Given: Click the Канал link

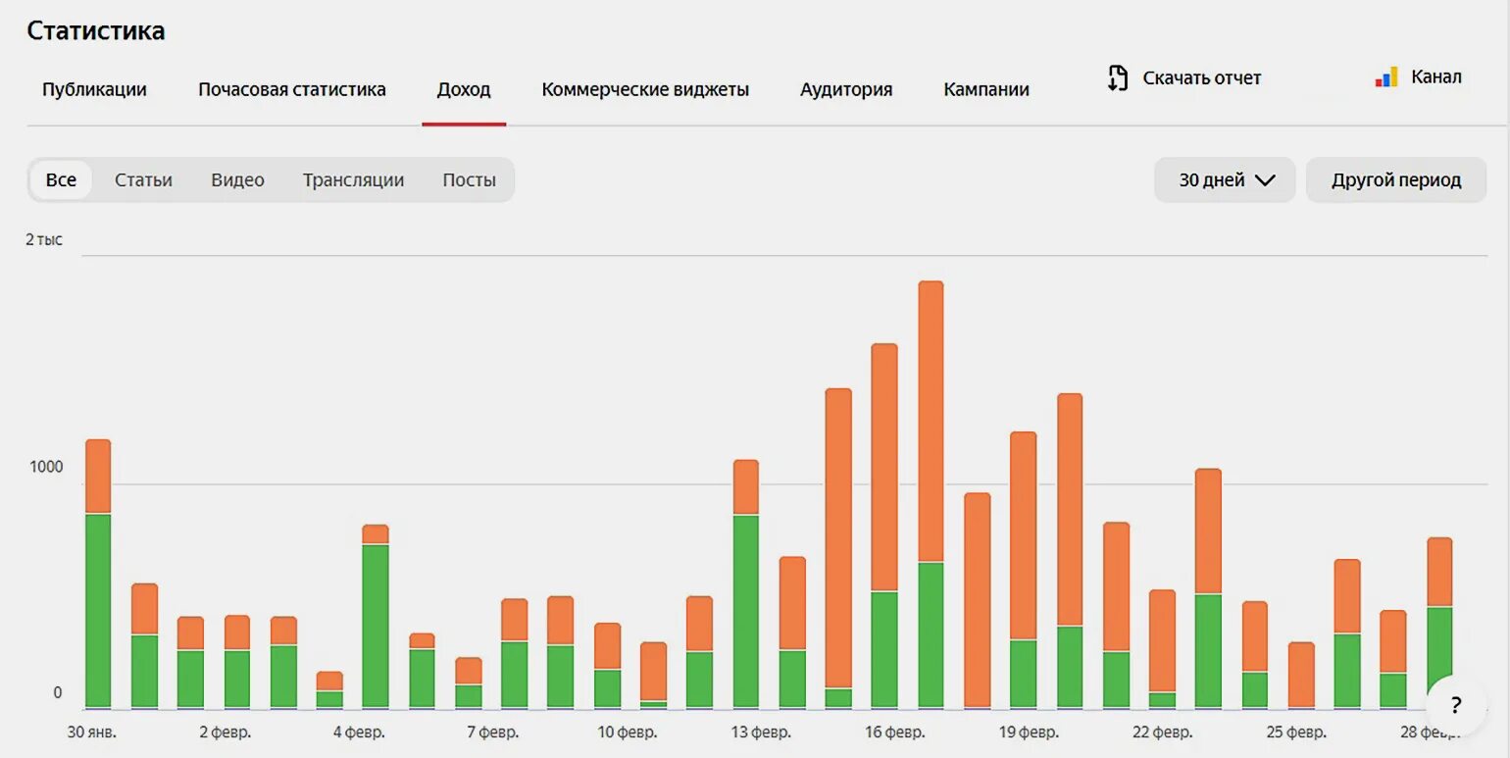Looking at the screenshot, I should point(1435,76).
